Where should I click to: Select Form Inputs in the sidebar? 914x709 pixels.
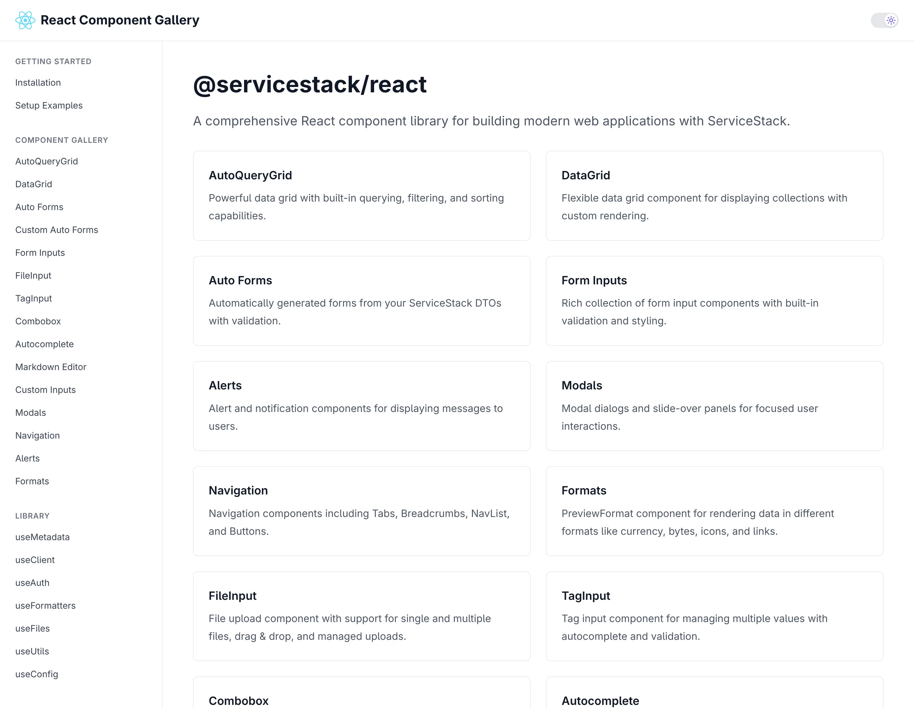(40, 252)
